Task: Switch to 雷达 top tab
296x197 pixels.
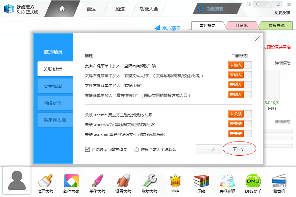Action: click(x=91, y=9)
